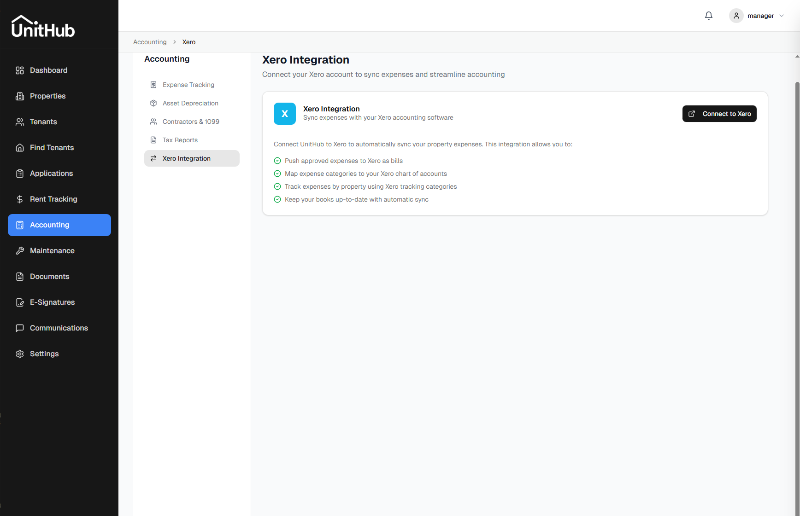Select highlighted Accounting sidebar item
The width and height of the screenshot is (800, 516).
(59, 225)
